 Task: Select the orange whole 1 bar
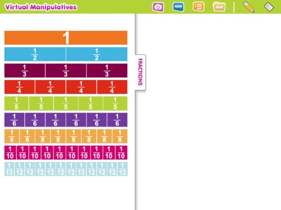coord(66,38)
